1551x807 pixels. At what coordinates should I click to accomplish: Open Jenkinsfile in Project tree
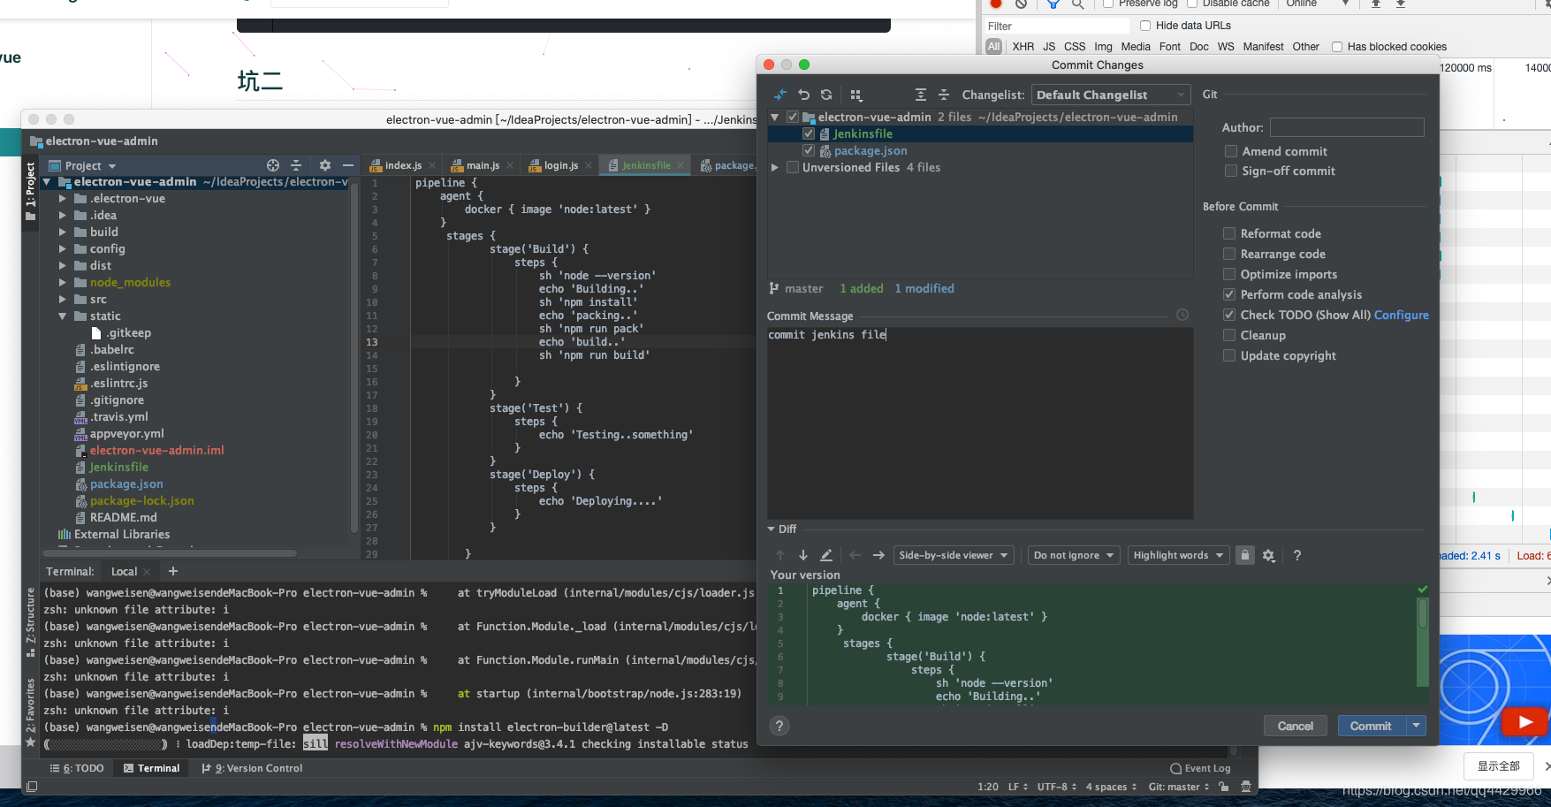click(118, 467)
